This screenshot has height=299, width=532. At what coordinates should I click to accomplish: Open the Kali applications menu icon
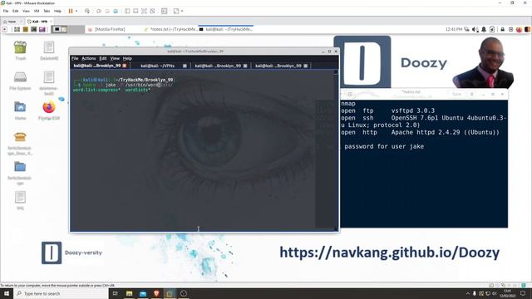click(x=5, y=30)
